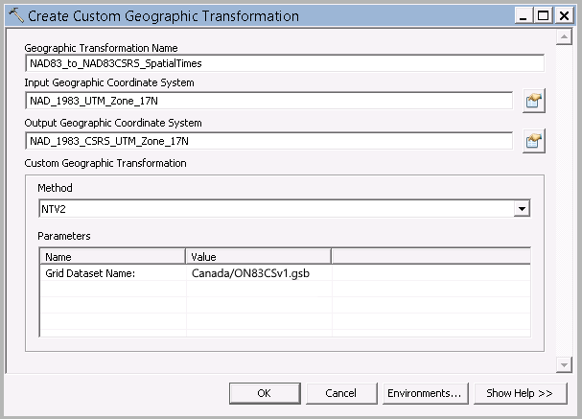Click the Value column header in Parameters
The image size is (582, 419).
pyautogui.click(x=258, y=257)
